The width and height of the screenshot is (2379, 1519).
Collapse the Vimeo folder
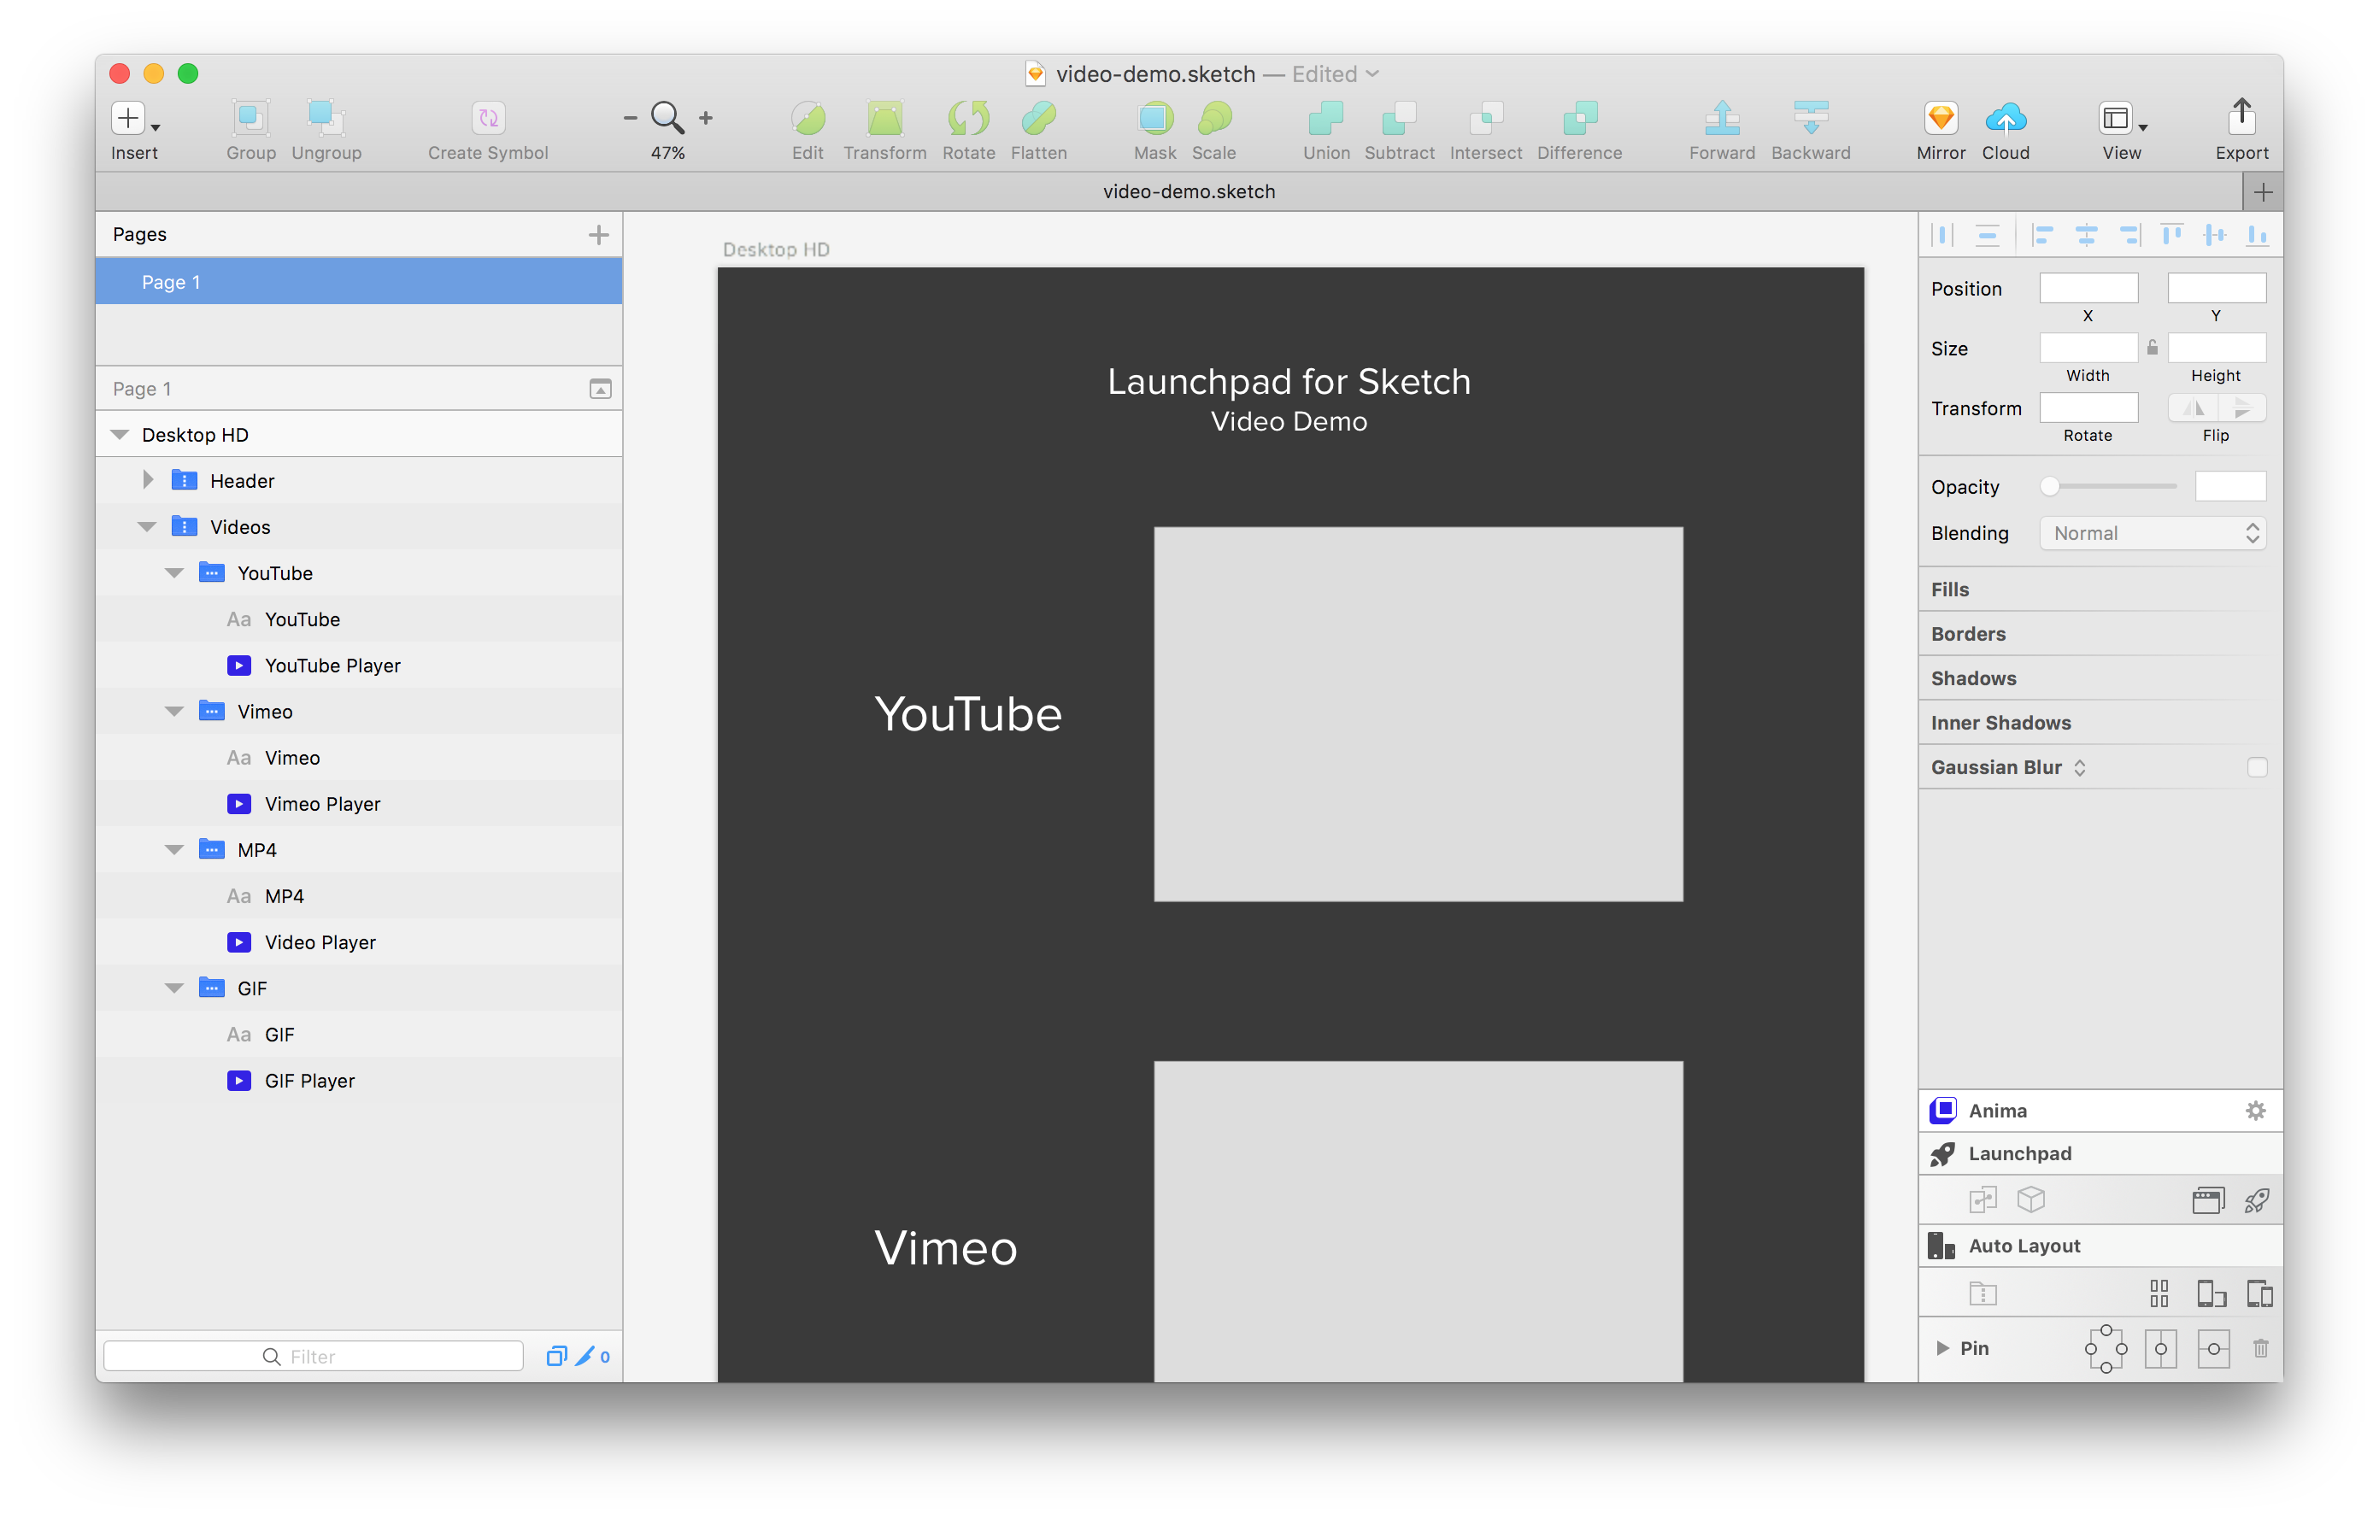pos(173,711)
